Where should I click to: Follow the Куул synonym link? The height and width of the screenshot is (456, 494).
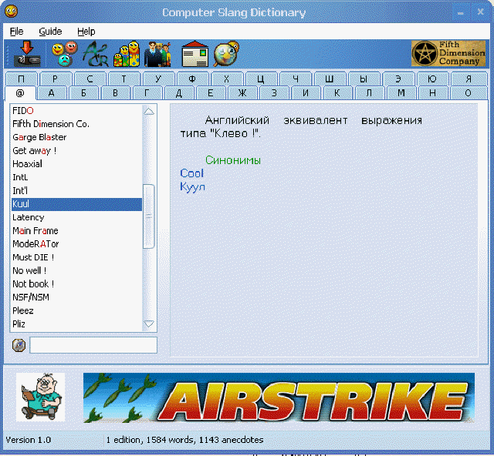tap(192, 187)
